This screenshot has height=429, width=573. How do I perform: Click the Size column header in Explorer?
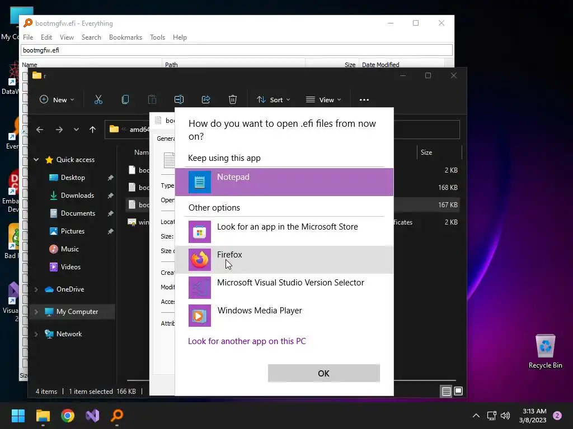click(439, 152)
